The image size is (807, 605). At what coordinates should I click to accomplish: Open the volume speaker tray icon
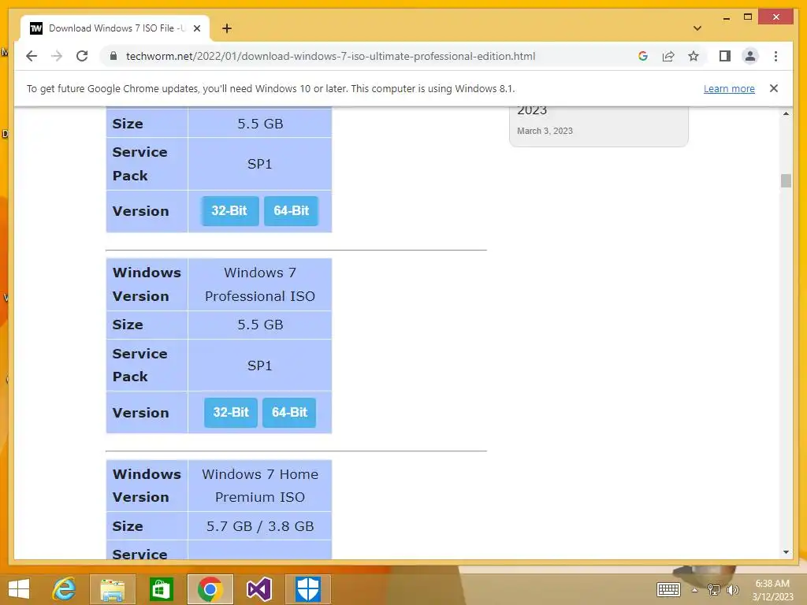pyautogui.click(x=732, y=590)
